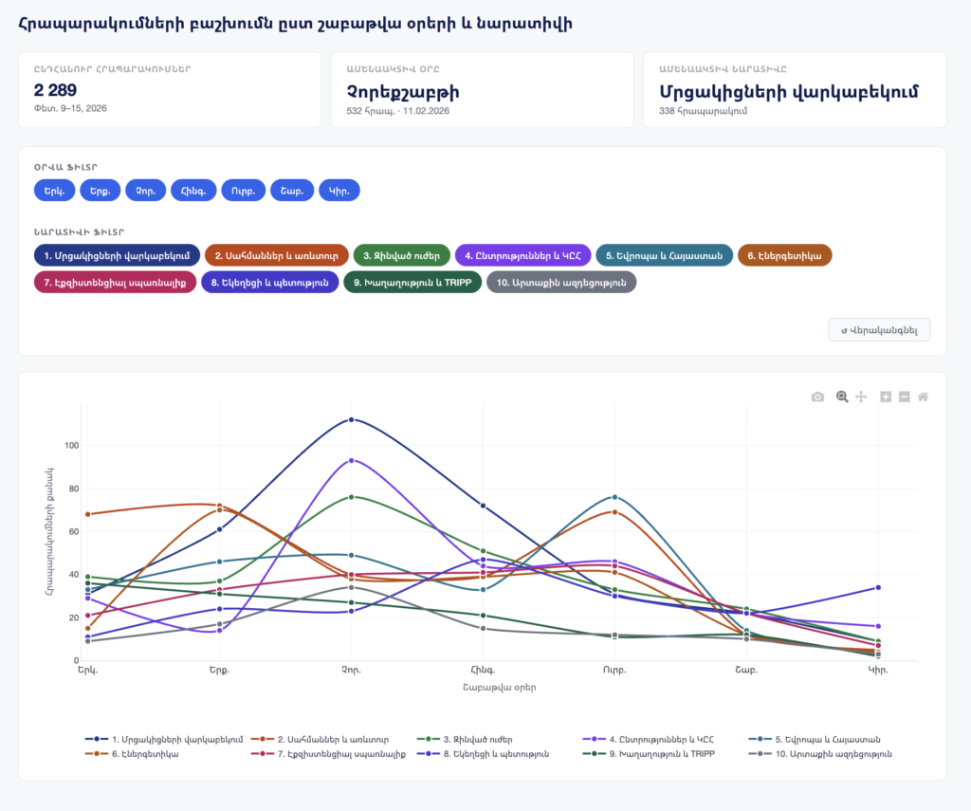
Task: Click the purple line's peak point at Չոր.
Action: coord(351,460)
